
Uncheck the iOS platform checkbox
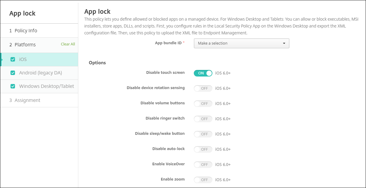(x=13, y=59)
